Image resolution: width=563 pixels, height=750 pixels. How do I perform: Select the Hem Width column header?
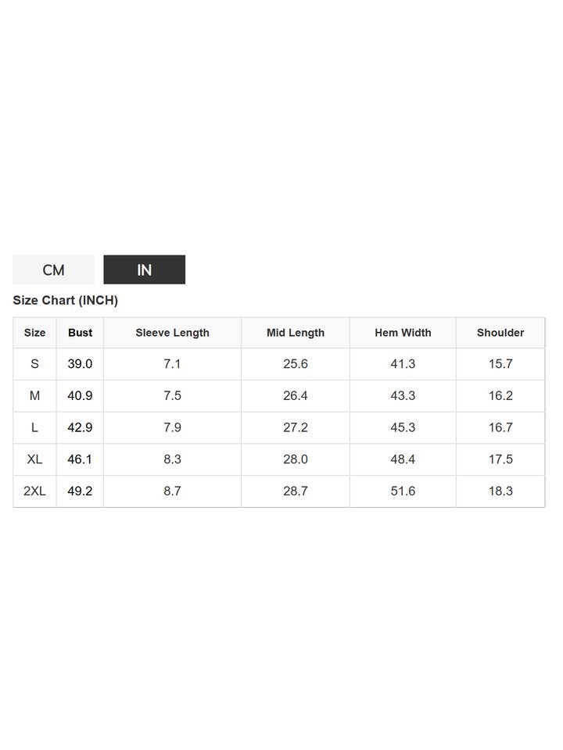[x=403, y=333]
